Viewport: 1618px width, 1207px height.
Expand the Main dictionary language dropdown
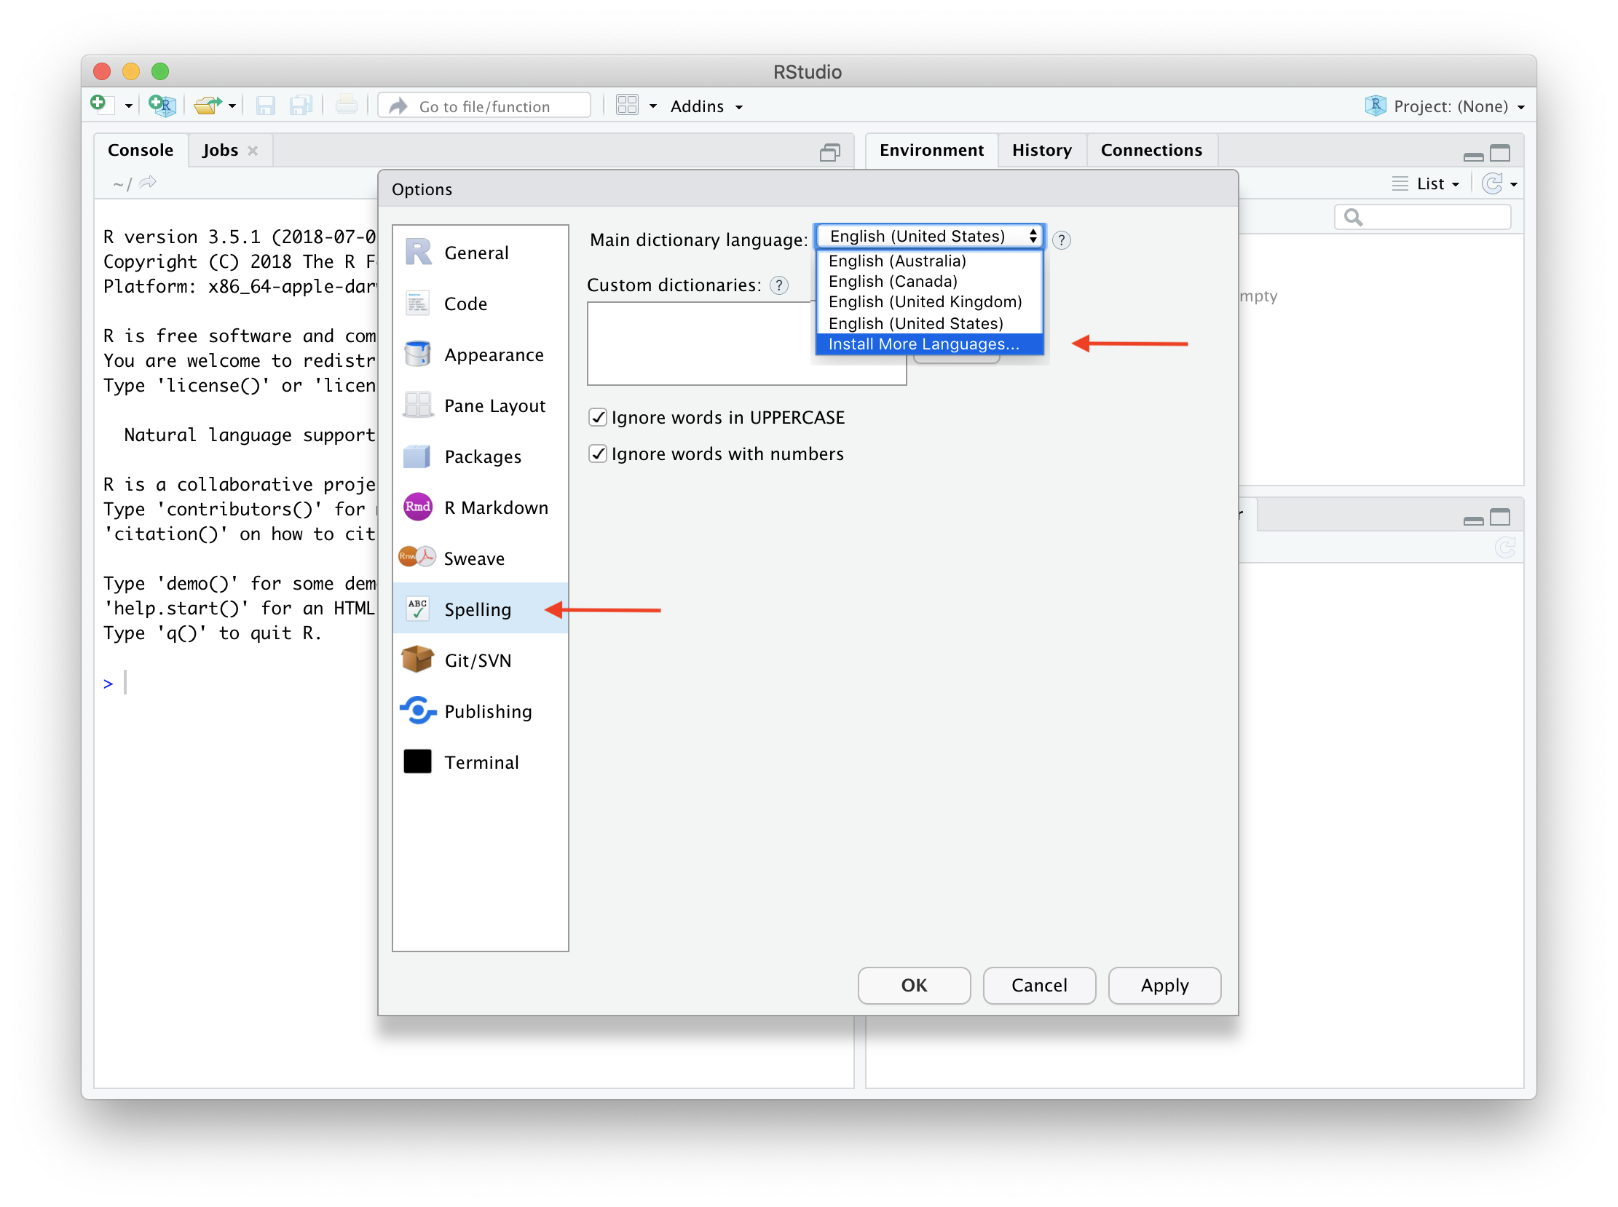(x=931, y=236)
